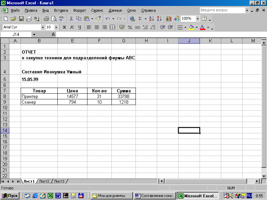
Task: Sort descending with the Я-A icon
Action: [x=159, y=19]
